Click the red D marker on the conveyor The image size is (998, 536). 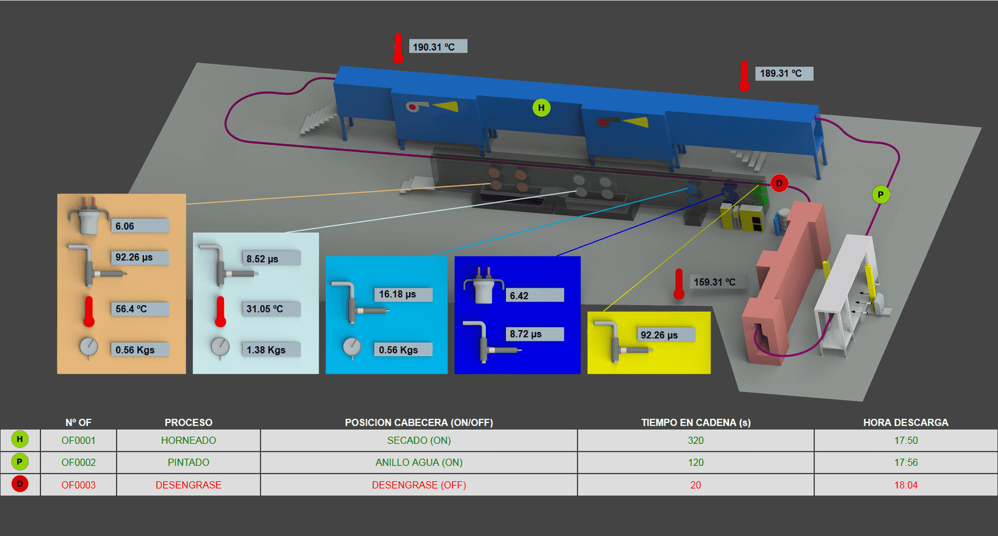point(778,183)
